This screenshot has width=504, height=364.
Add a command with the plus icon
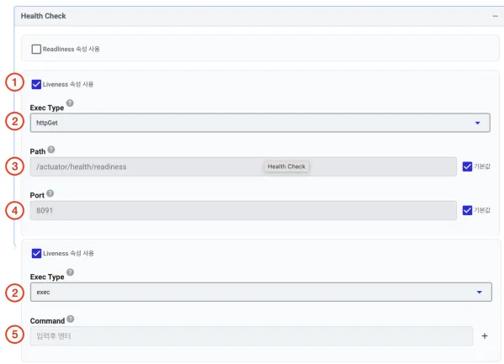tap(485, 336)
